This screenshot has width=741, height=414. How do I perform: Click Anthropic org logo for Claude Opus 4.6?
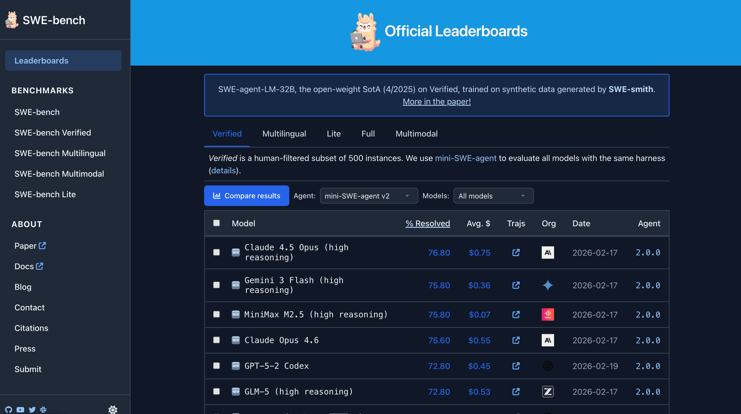pos(548,340)
